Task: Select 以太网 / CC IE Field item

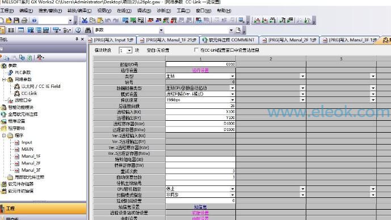Action: [x=41, y=86]
